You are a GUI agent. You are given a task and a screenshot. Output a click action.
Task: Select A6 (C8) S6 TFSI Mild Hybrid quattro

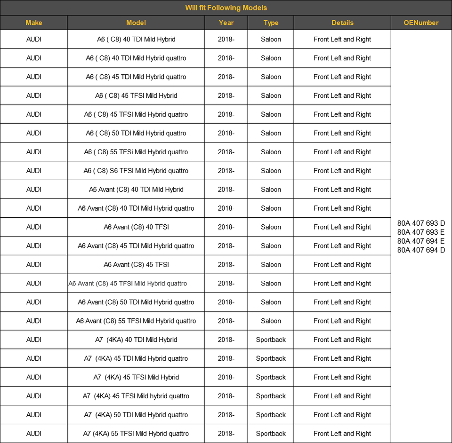[136, 171]
